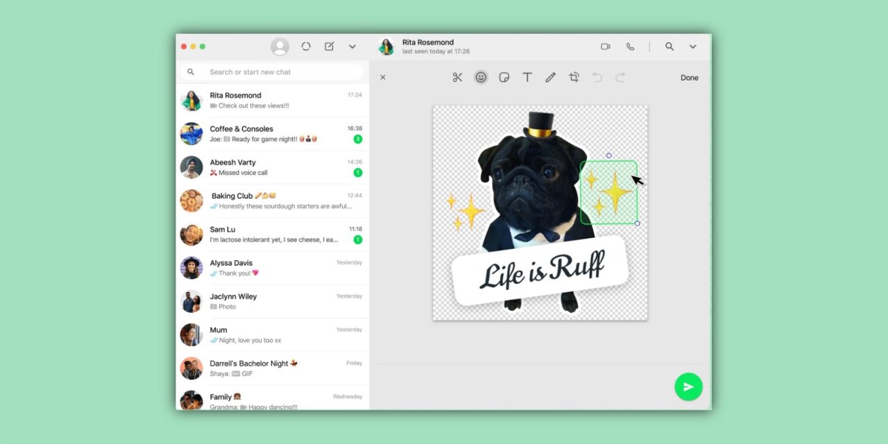Click the redo arrow

(x=620, y=78)
